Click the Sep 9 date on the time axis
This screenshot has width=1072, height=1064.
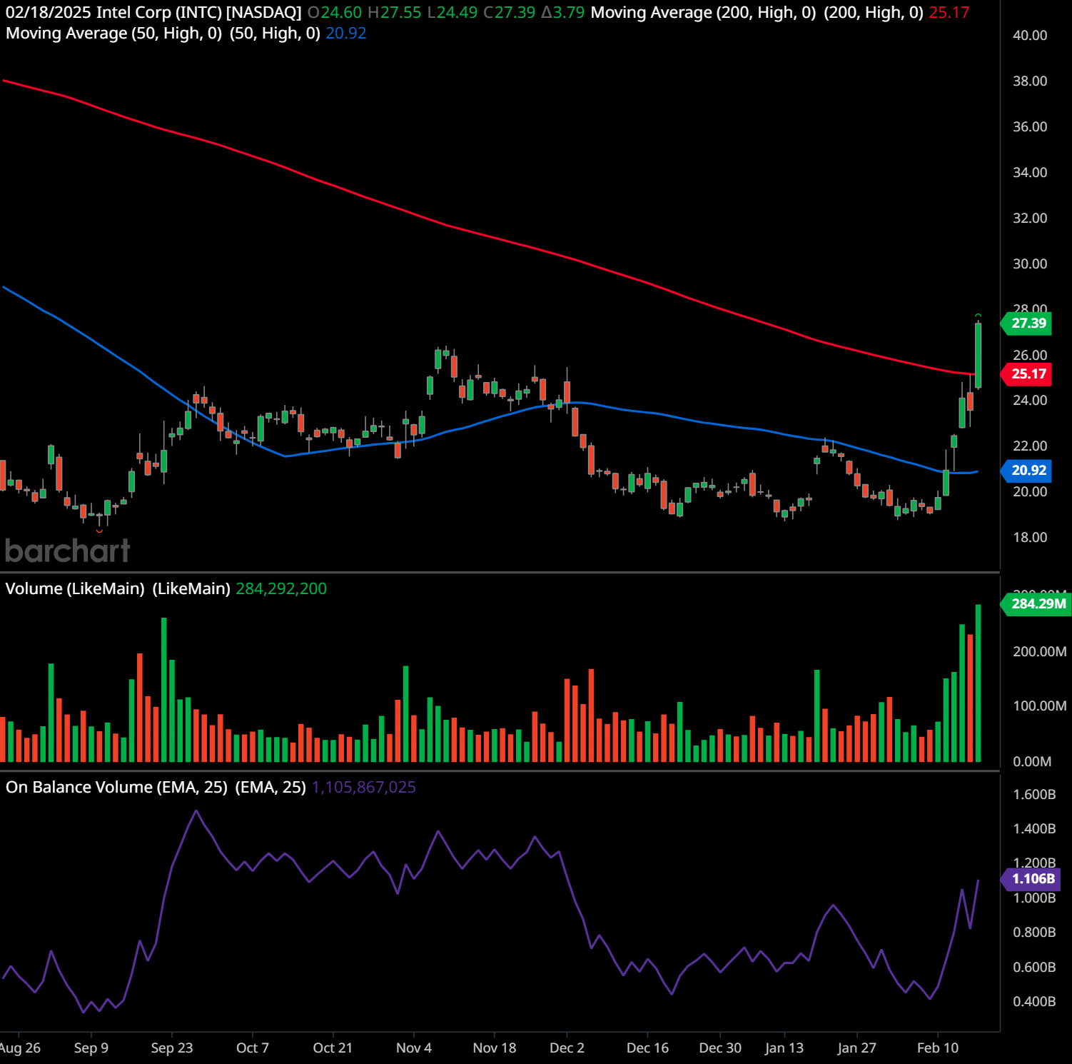[91, 1048]
